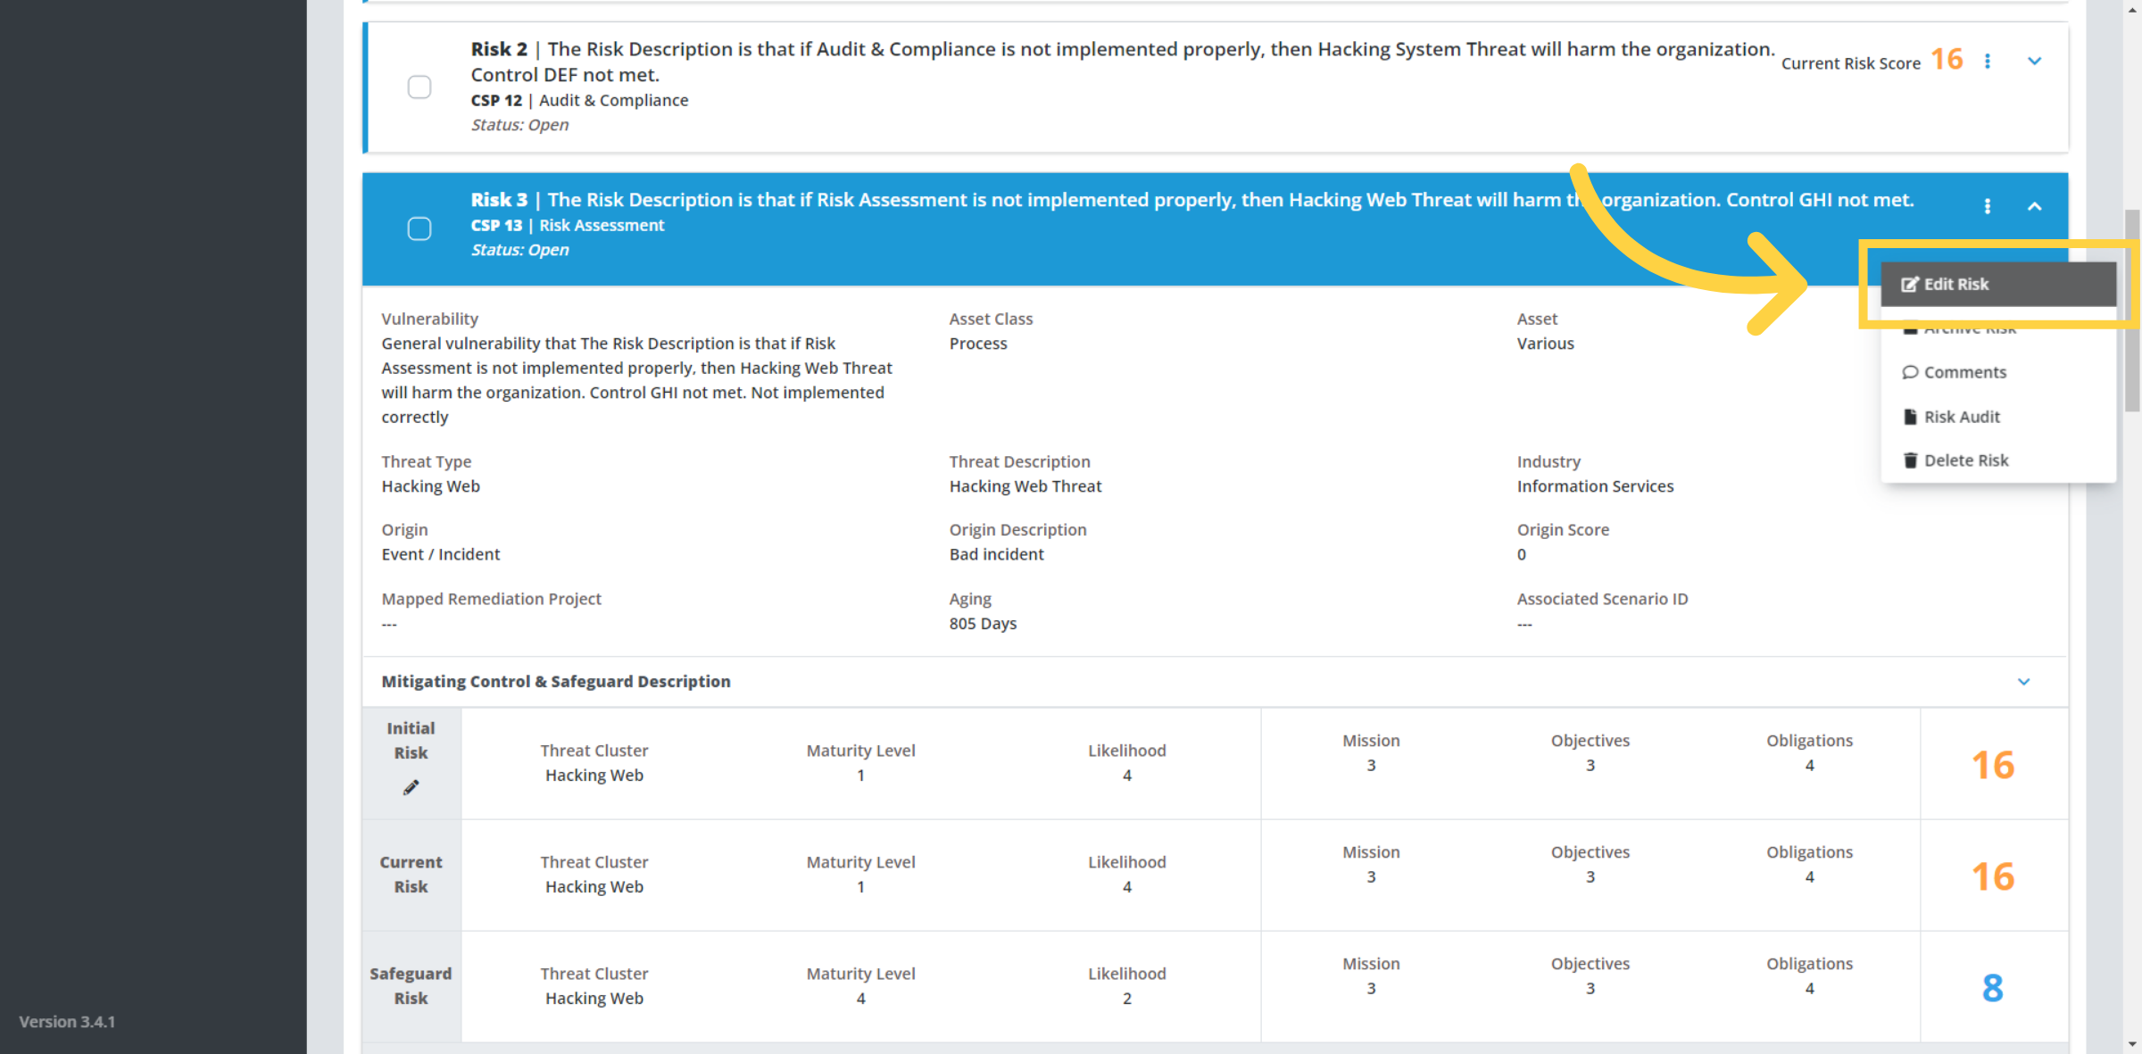2142x1054 pixels.
Task: Click Origin Description value Bad incident
Action: pos(996,554)
